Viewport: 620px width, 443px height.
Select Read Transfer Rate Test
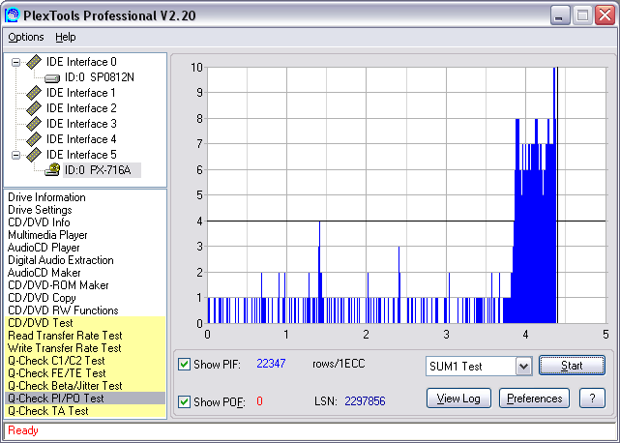tap(85, 336)
